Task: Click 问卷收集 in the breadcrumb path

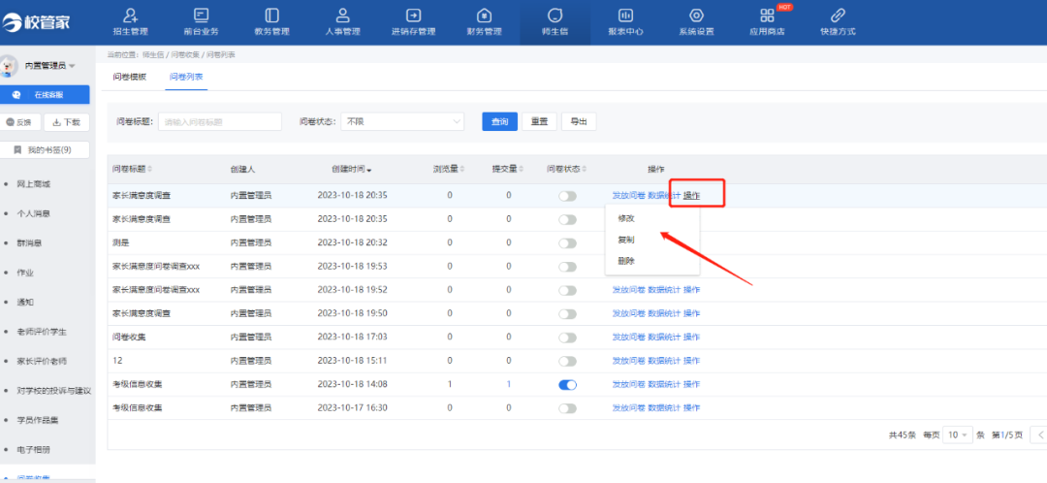Action: click(x=184, y=54)
